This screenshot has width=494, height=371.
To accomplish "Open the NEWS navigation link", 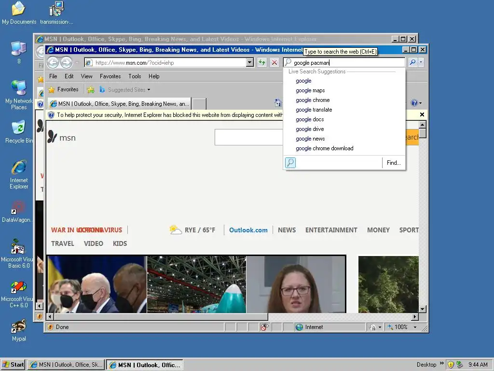I will (x=287, y=230).
